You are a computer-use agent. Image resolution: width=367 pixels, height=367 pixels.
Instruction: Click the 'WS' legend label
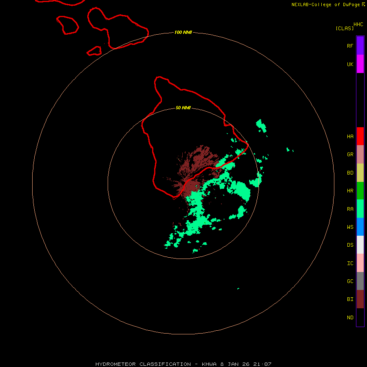pyautogui.click(x=350, y=227)
